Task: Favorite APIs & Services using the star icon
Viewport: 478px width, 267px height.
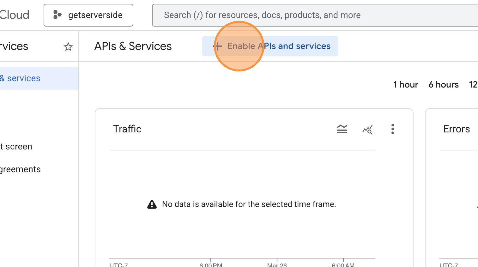Action: [x=68, y=46]
